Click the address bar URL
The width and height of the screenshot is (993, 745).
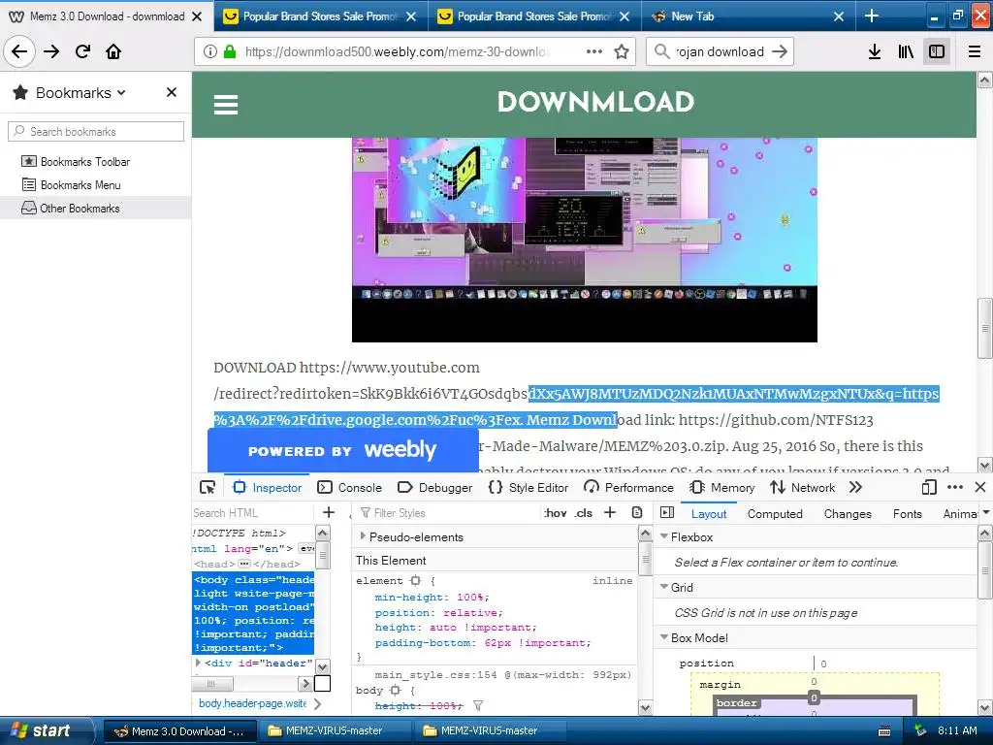[398, 51]
